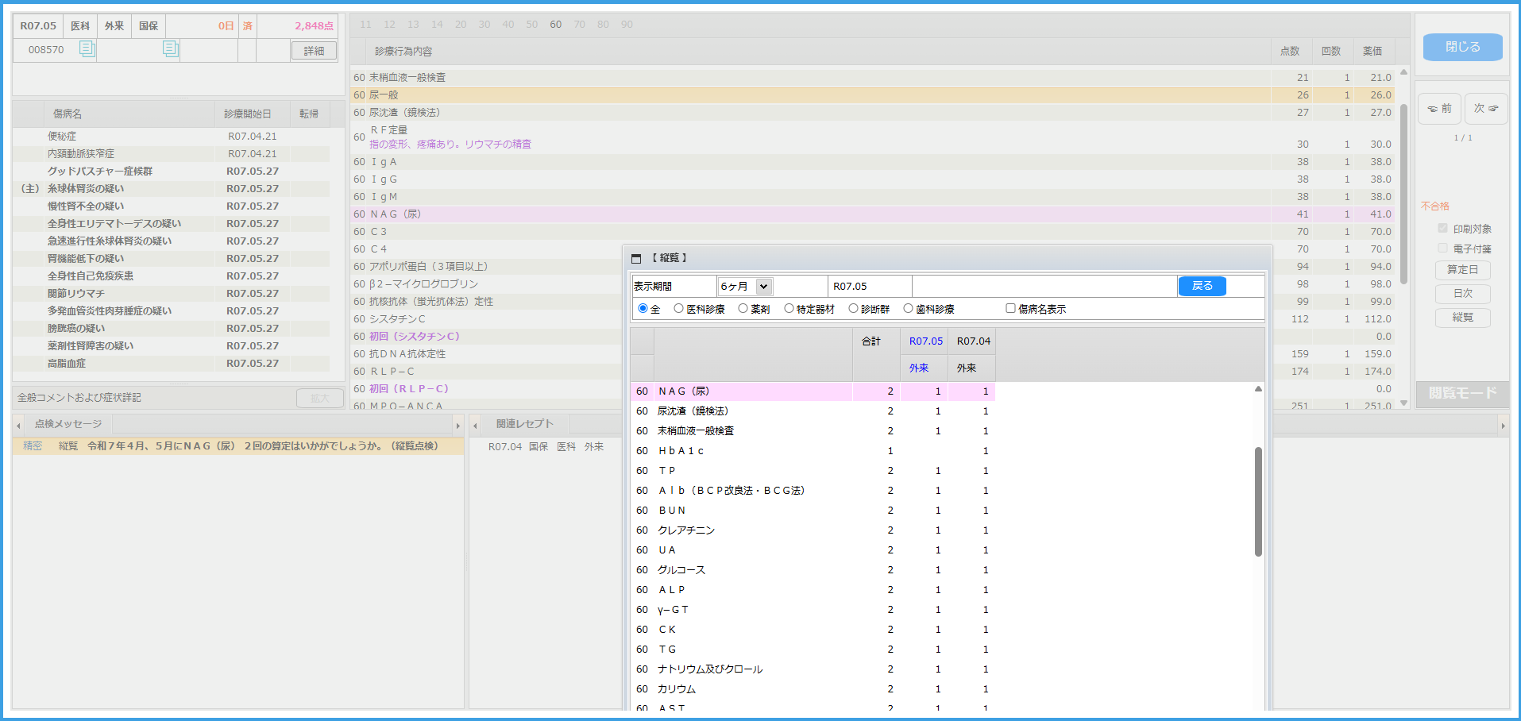Viewport: 1521px width, 721px height.
Task: Click the right arrow at the far right of the lower panel bar
Action: [x=1503, y=426]
